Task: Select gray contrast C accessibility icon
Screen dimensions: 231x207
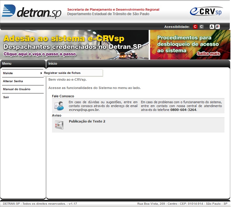Action: point(201,27)
